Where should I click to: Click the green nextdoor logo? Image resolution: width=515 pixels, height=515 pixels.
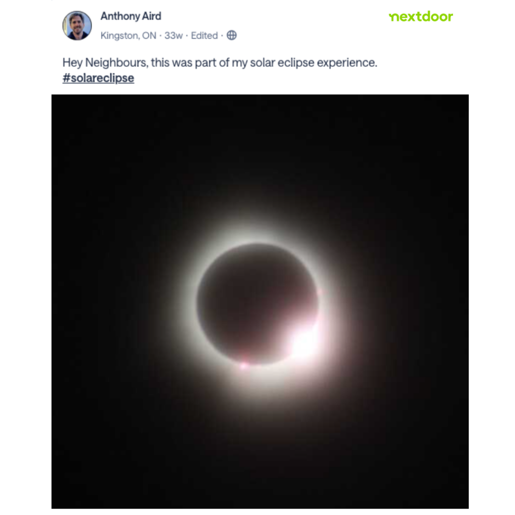[x=421, y=17]
